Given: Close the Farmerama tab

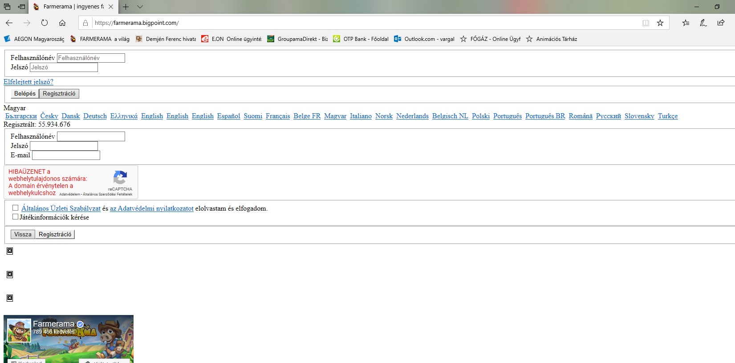Looking at the screenshot, I should click(x=111, y=7).
